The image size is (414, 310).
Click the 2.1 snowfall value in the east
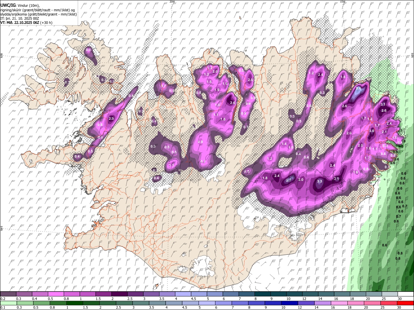pyautogui.click(x=384, y=132)
